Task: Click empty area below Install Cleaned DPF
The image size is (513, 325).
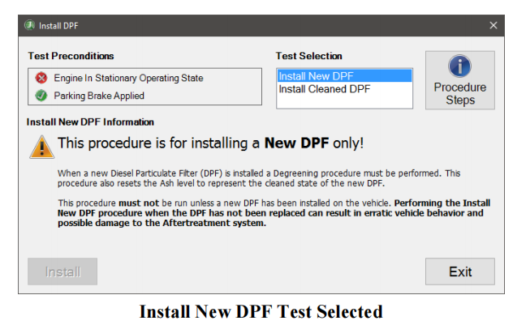Action: click(344, 101)
